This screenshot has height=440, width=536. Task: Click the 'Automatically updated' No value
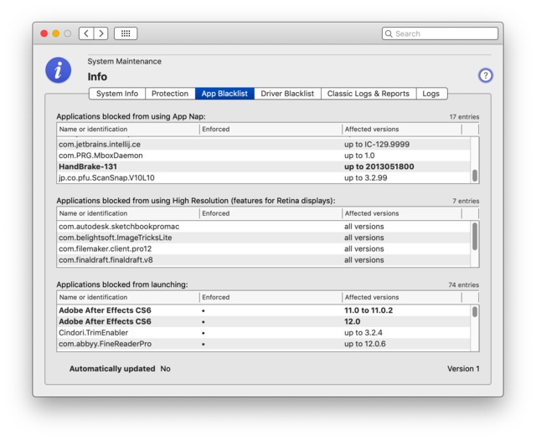click(166, 369)
